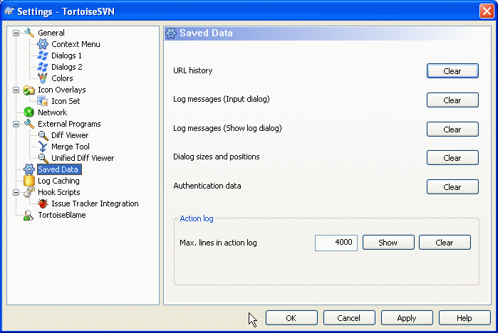Screen dimensions: 498x333
Task: Open the Context Menu settings page
Action: point(76,44)
